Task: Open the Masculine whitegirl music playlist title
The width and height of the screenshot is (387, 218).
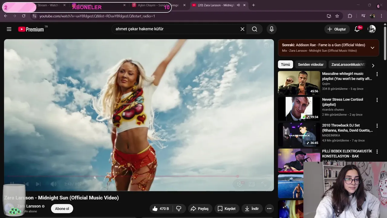Action: [x=347, y=76]
